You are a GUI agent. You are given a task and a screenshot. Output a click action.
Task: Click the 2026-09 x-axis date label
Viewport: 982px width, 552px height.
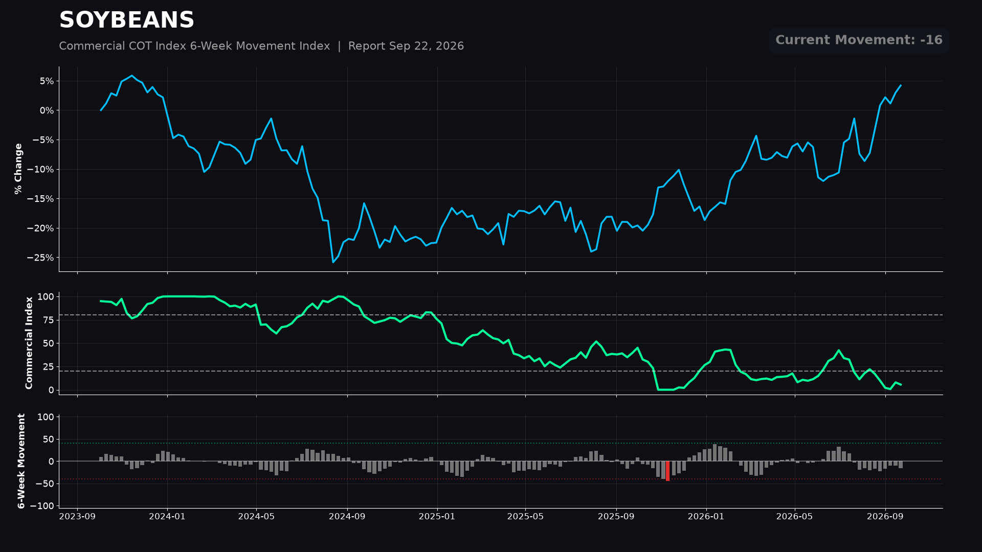[885, 517]
